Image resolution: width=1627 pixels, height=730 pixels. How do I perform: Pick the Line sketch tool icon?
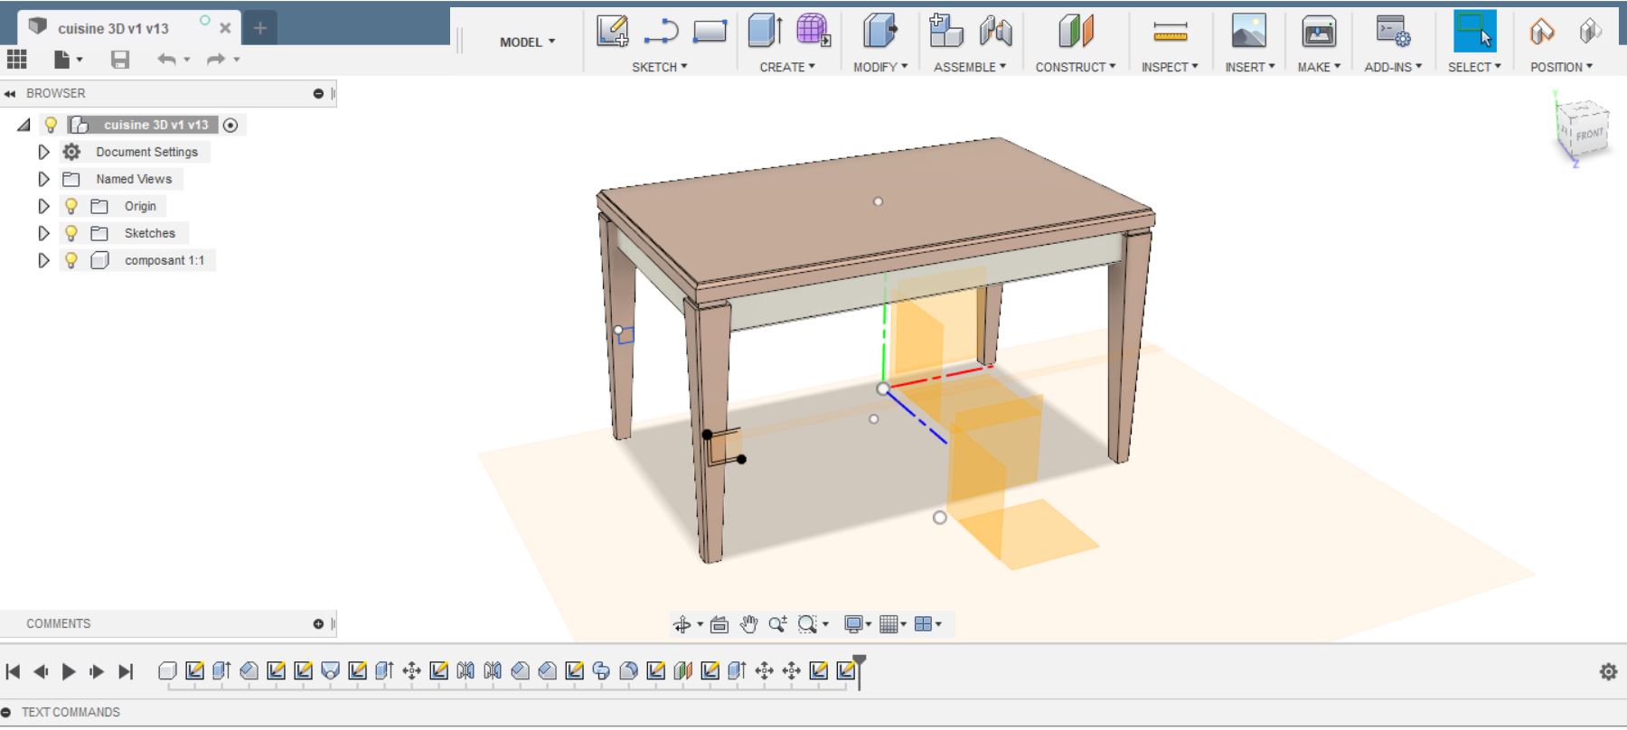(661, 32)
